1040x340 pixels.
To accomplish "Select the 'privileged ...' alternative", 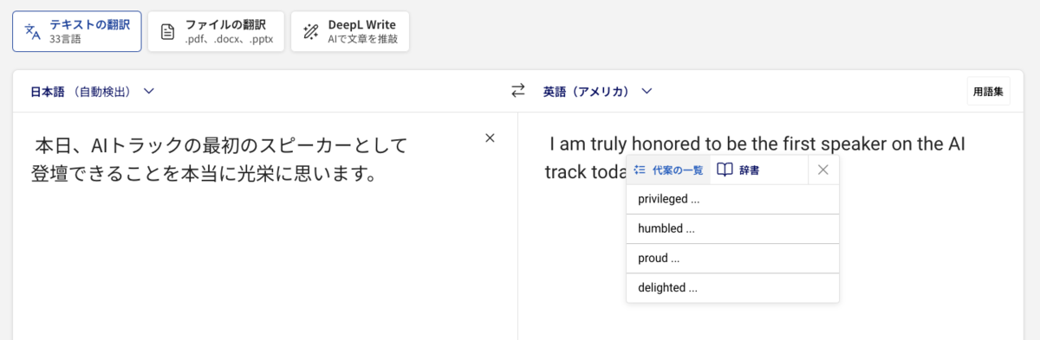I will [x=732, y=199].
